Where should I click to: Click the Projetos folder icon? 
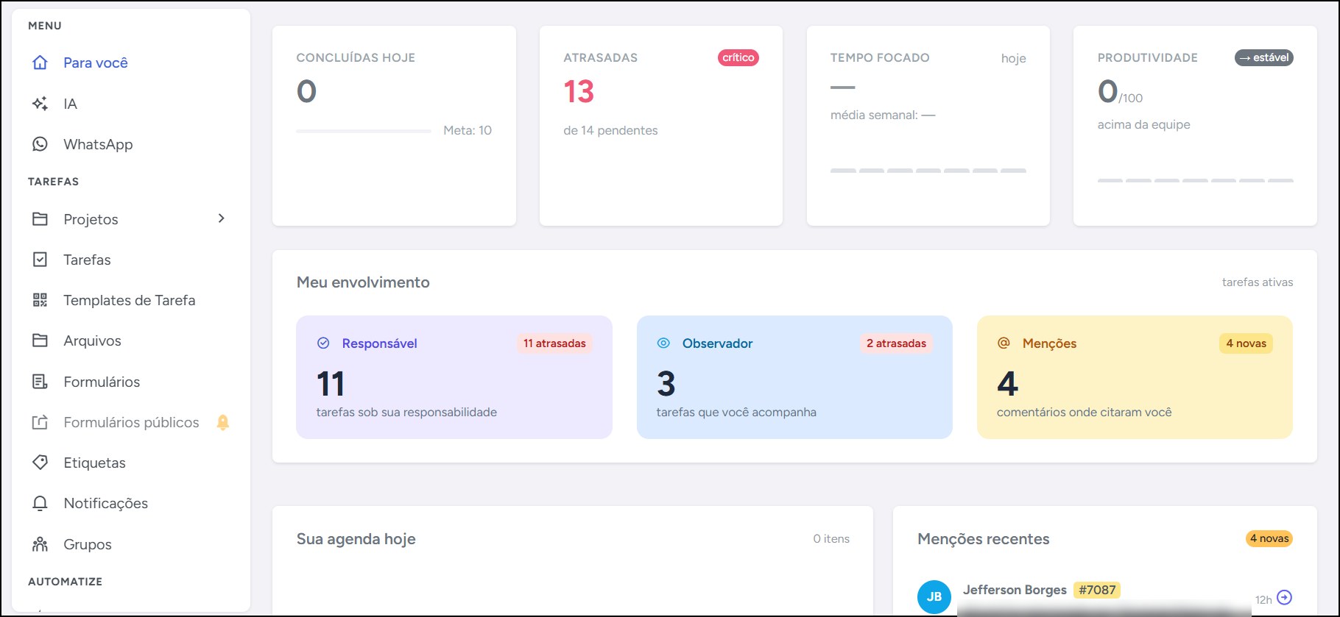click(40, 219)
